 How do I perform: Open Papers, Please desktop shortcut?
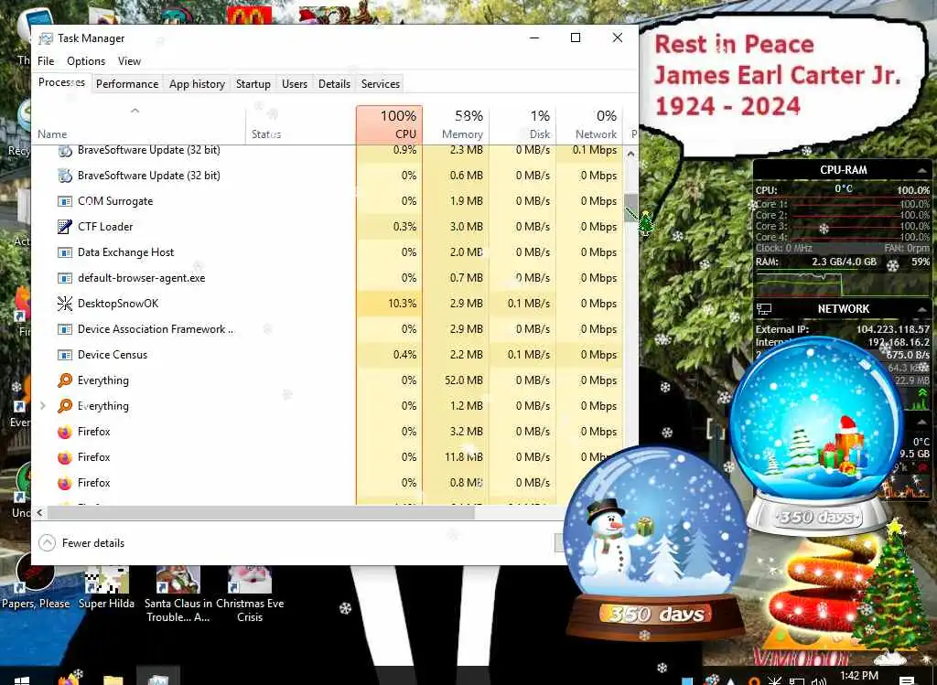(36, 581)
